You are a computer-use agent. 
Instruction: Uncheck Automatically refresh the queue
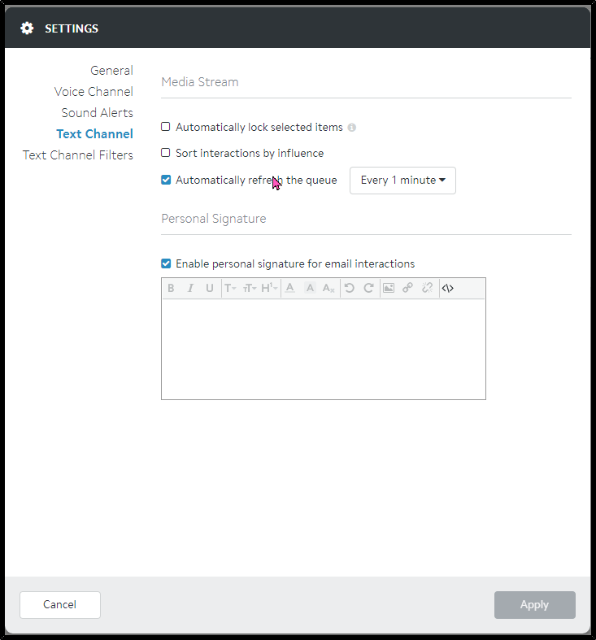pos(166,180)
